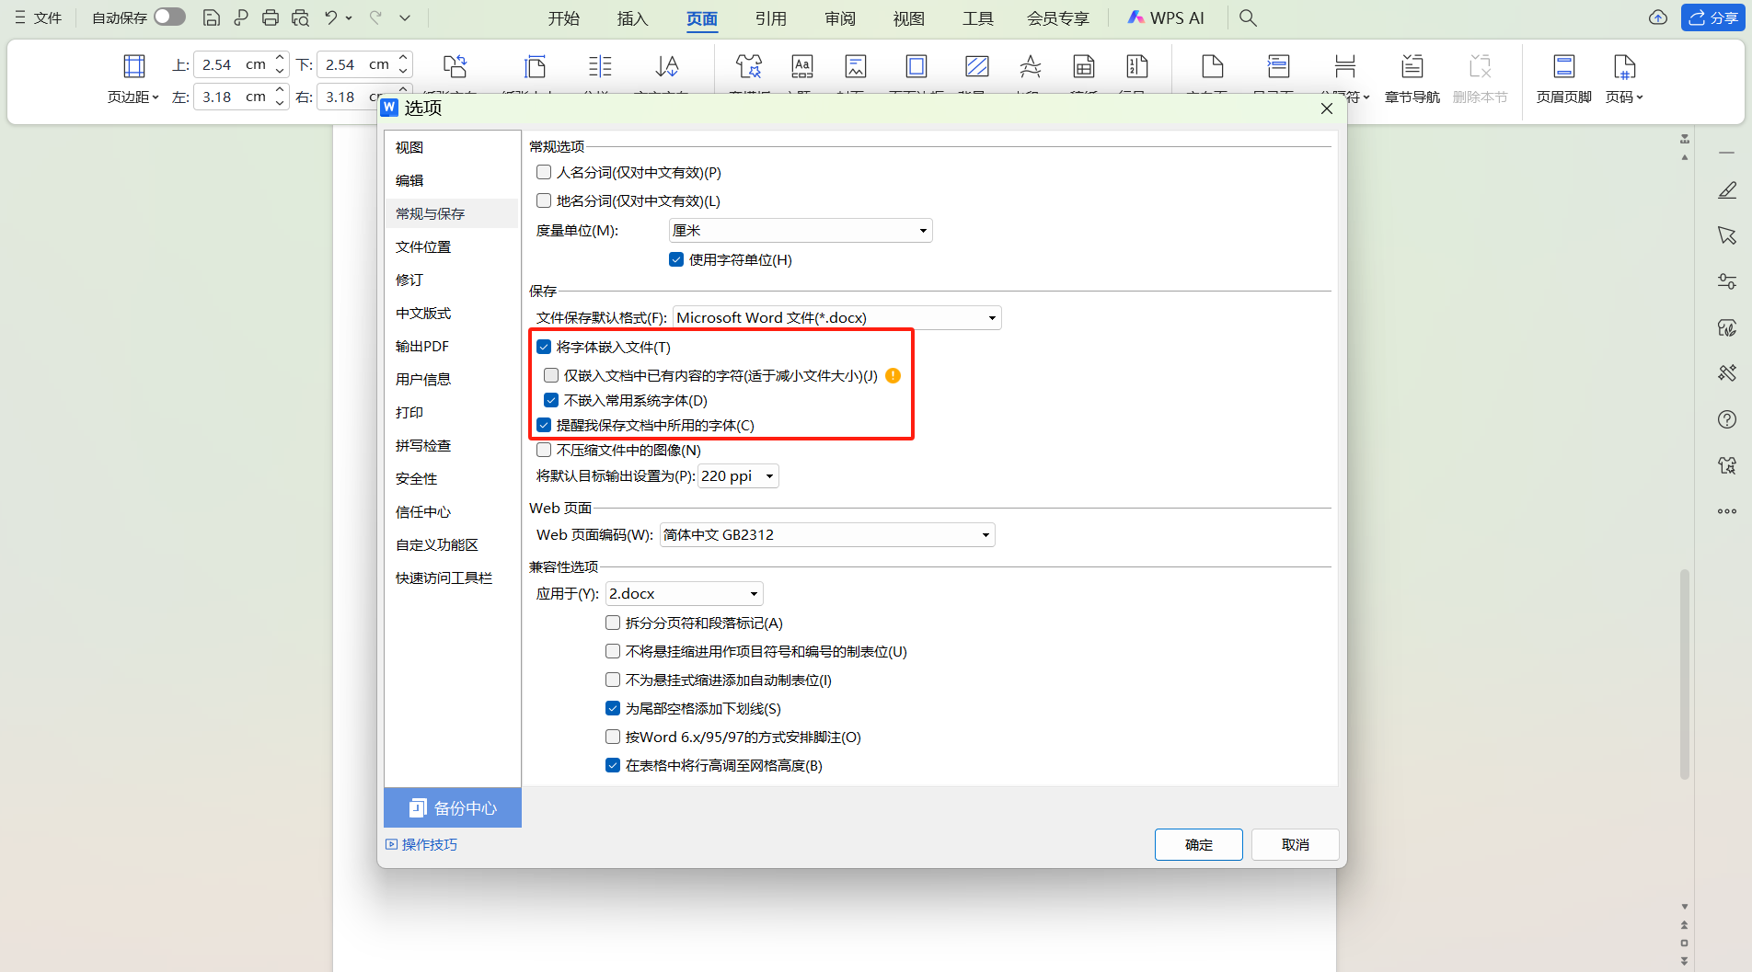This screenshot has height=972, width=1752.
Task: Uncheck 不嵌入常用系统字体 option
Action: (550, 400)
